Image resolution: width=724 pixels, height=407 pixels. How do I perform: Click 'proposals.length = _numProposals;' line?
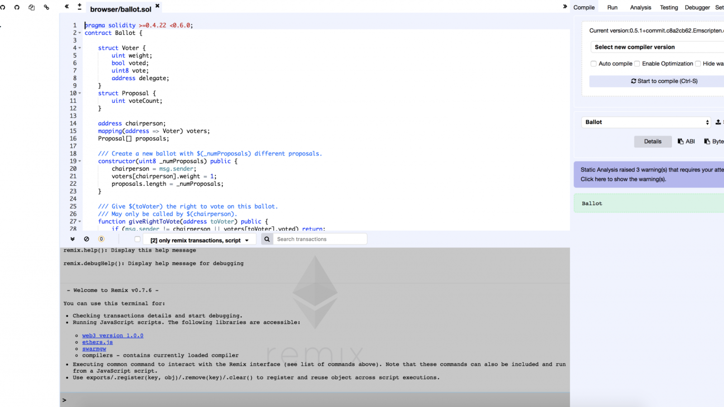167,184
